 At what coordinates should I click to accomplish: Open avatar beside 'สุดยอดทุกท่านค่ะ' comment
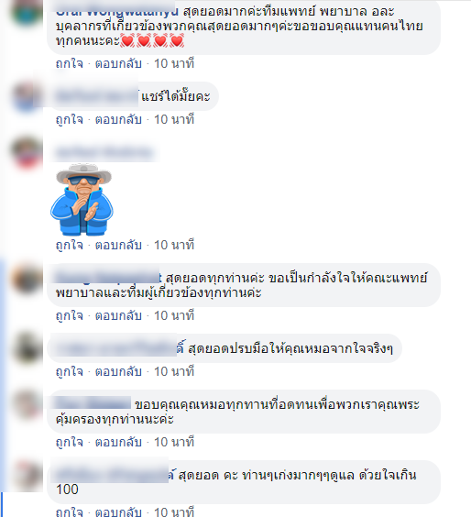[x=27, y=278]
